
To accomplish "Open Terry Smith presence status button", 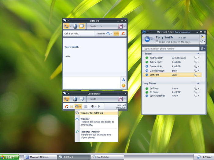I will pos(148,39).
